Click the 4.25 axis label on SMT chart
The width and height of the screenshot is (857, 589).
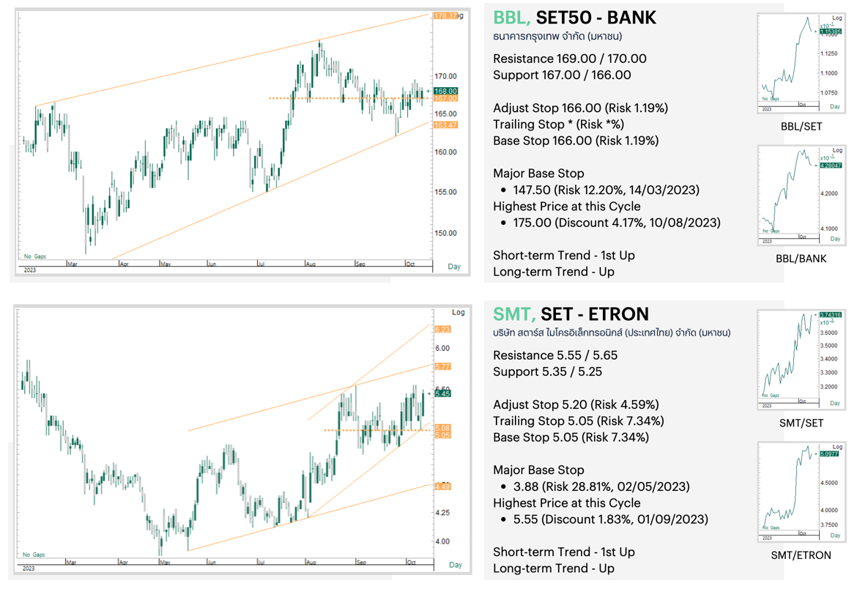pos(442,512)
